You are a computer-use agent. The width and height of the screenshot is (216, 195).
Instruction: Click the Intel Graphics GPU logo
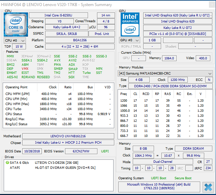[x=130, y=25]
